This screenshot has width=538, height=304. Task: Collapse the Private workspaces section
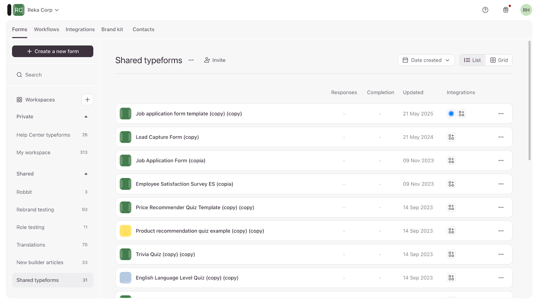86,117
